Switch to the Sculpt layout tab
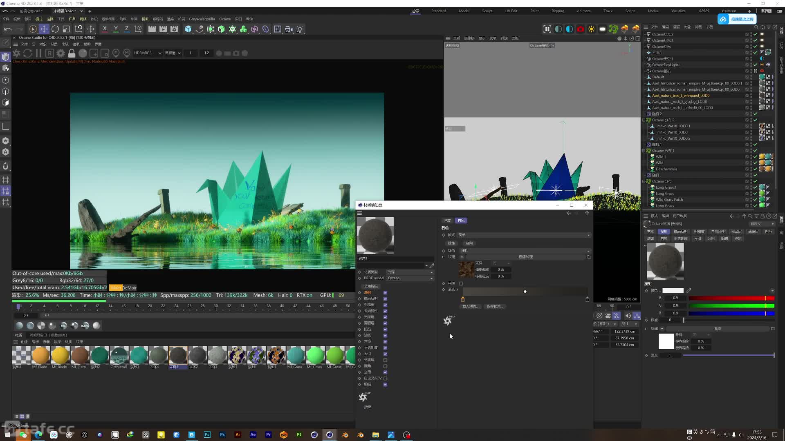785x441 pixels. click(487, 11)
